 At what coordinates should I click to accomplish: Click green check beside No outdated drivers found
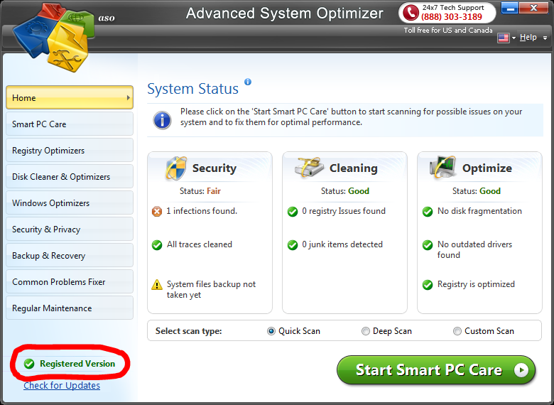[428, 244]
